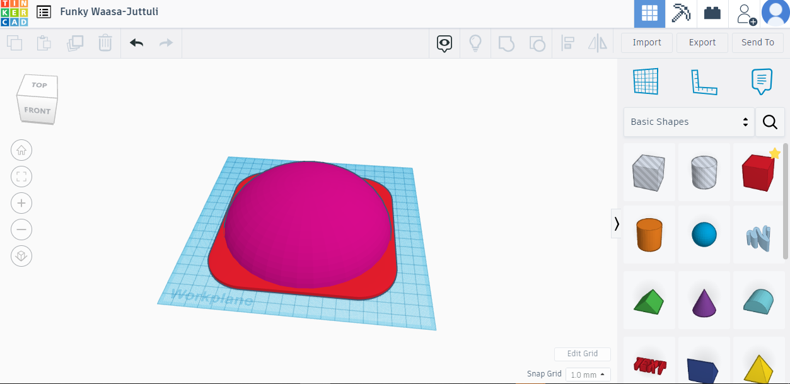
Task: Pick the green Roof shape
Action: tap(649, 301)
